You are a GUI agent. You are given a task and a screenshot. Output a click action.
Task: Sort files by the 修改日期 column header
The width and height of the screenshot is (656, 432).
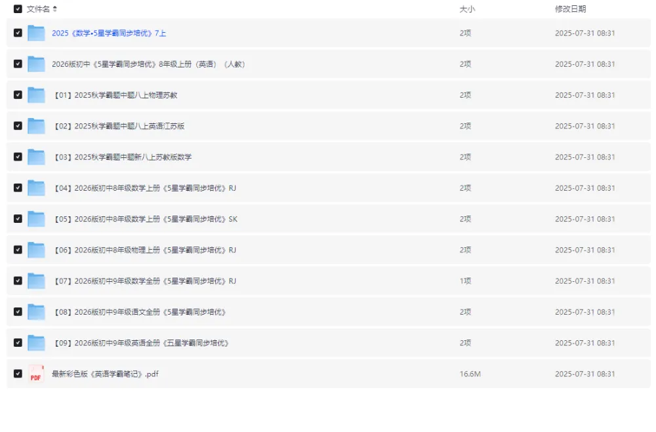[x=570, y=9]
